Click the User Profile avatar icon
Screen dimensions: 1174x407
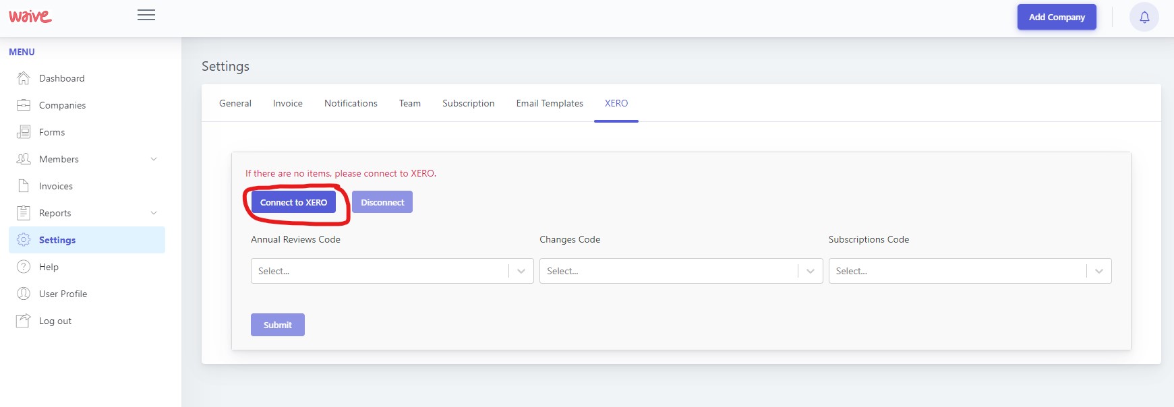24,294
